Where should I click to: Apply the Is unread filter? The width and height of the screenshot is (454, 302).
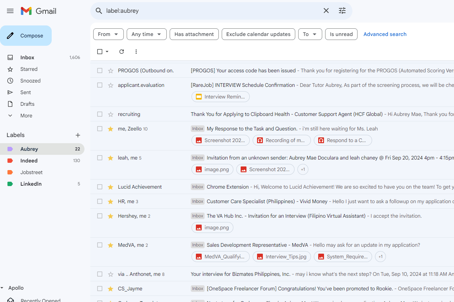(341, 34)
